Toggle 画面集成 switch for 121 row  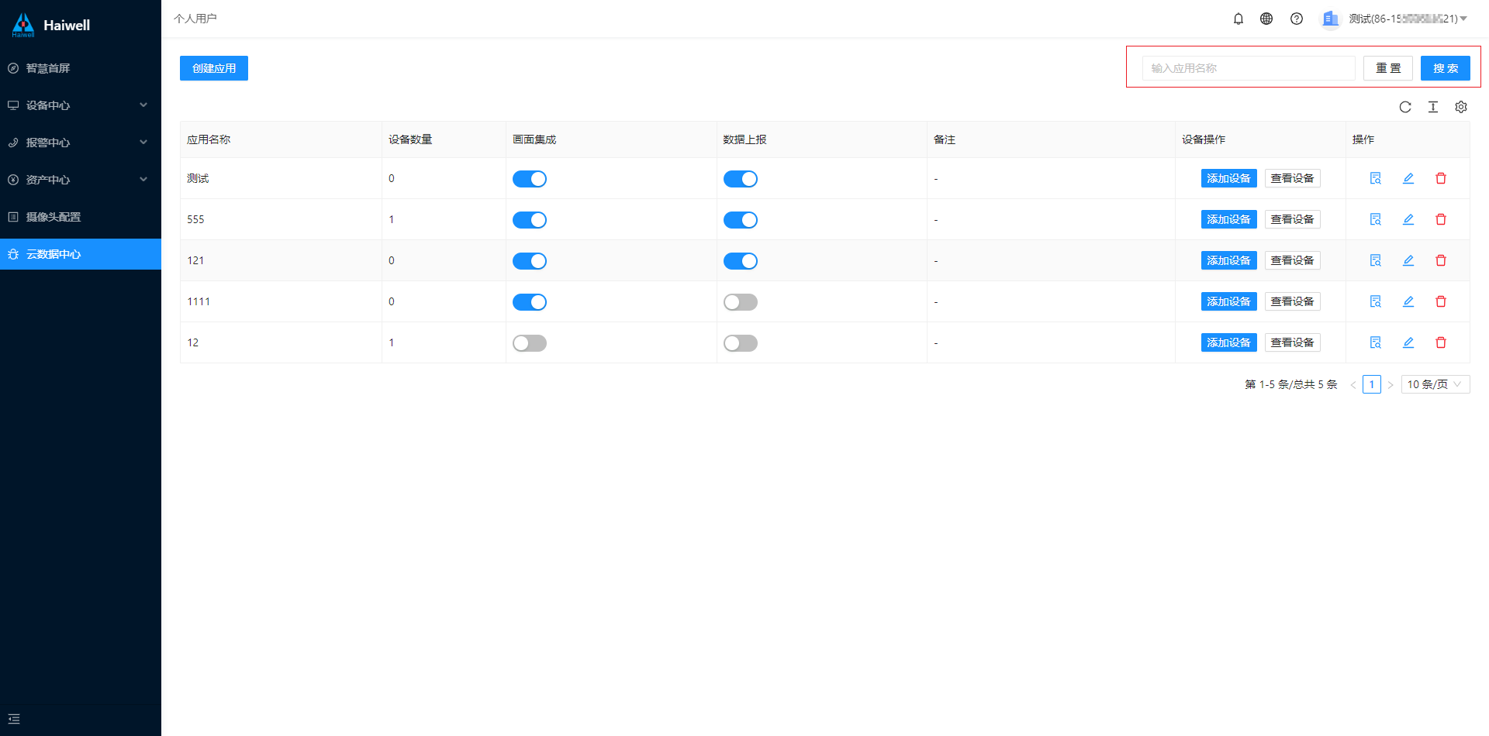coord(530,261)
